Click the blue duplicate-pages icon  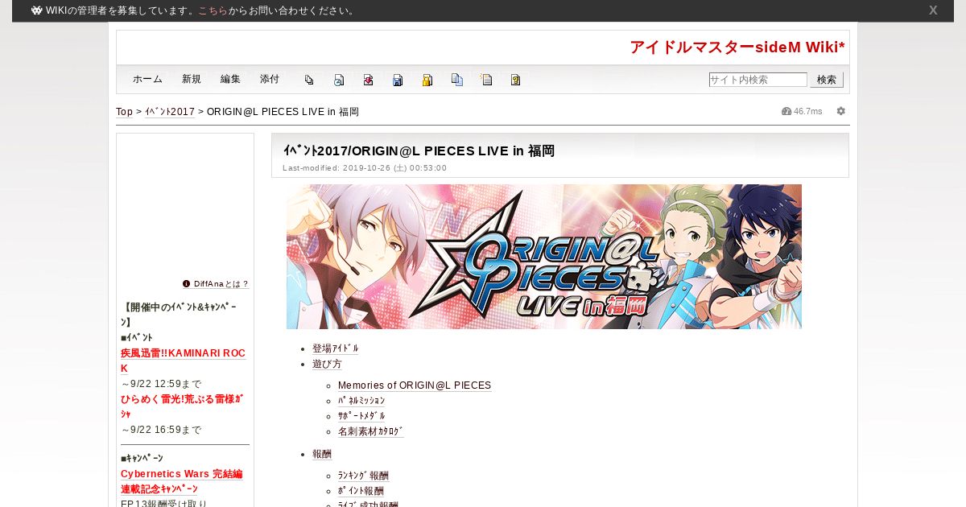pyautogui.click(x=457, y=80)
